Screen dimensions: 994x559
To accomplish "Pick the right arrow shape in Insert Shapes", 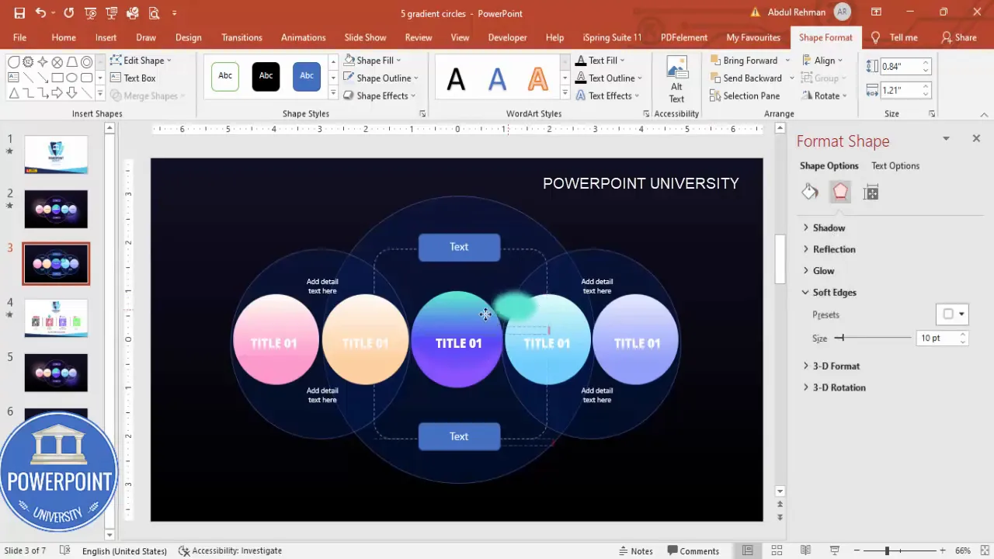I will point(57,93).
